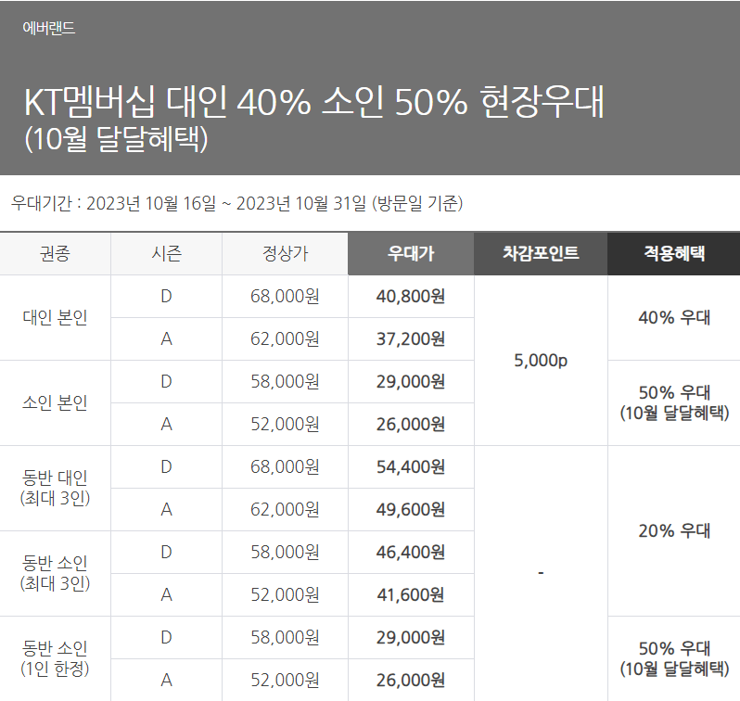Click 52,000원 regular price for 동반 소인 (최대 3인)
740x701 pixels.
(285, 594)
